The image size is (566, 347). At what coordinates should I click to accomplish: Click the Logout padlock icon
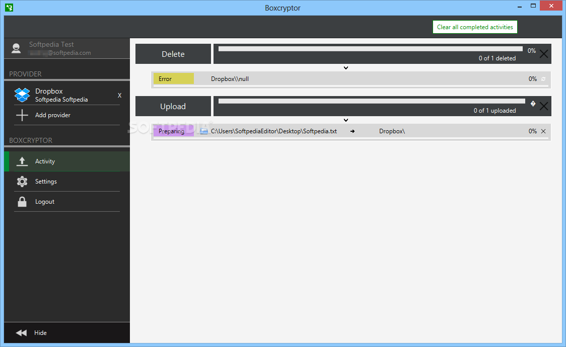pos(22,202)
